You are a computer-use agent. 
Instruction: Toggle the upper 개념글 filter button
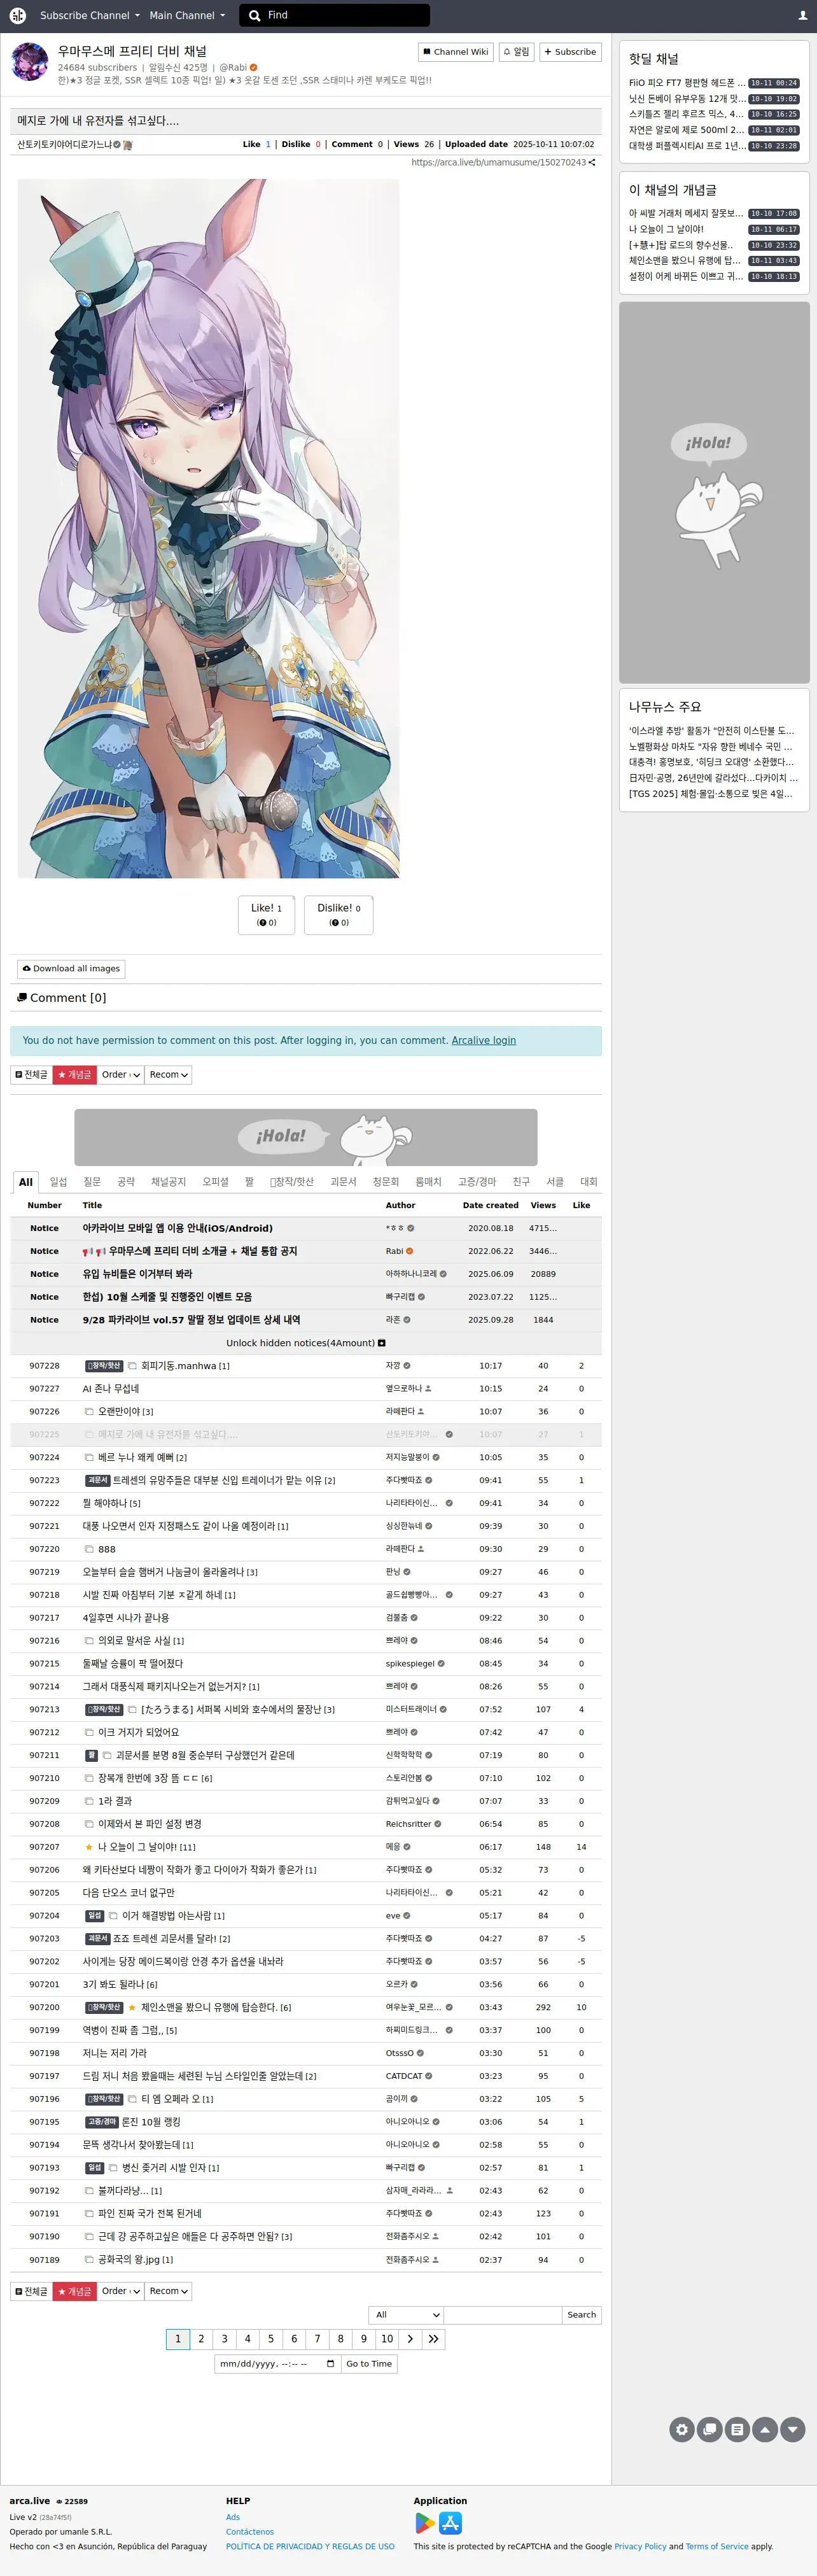(74, 1075)
